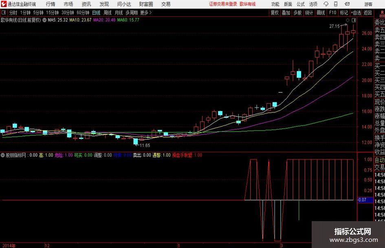The height and width of the screenshot is (248, 385).
Task: Switch to 1分钟 period tab
Action: (x=25, y=13)
